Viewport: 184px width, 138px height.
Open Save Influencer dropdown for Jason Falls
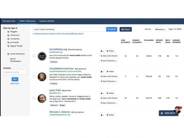tap(108, 103)
